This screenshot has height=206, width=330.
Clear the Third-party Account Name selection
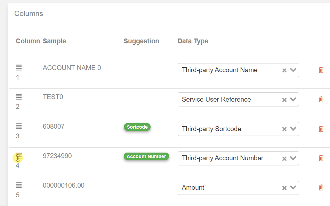(284, 70)
